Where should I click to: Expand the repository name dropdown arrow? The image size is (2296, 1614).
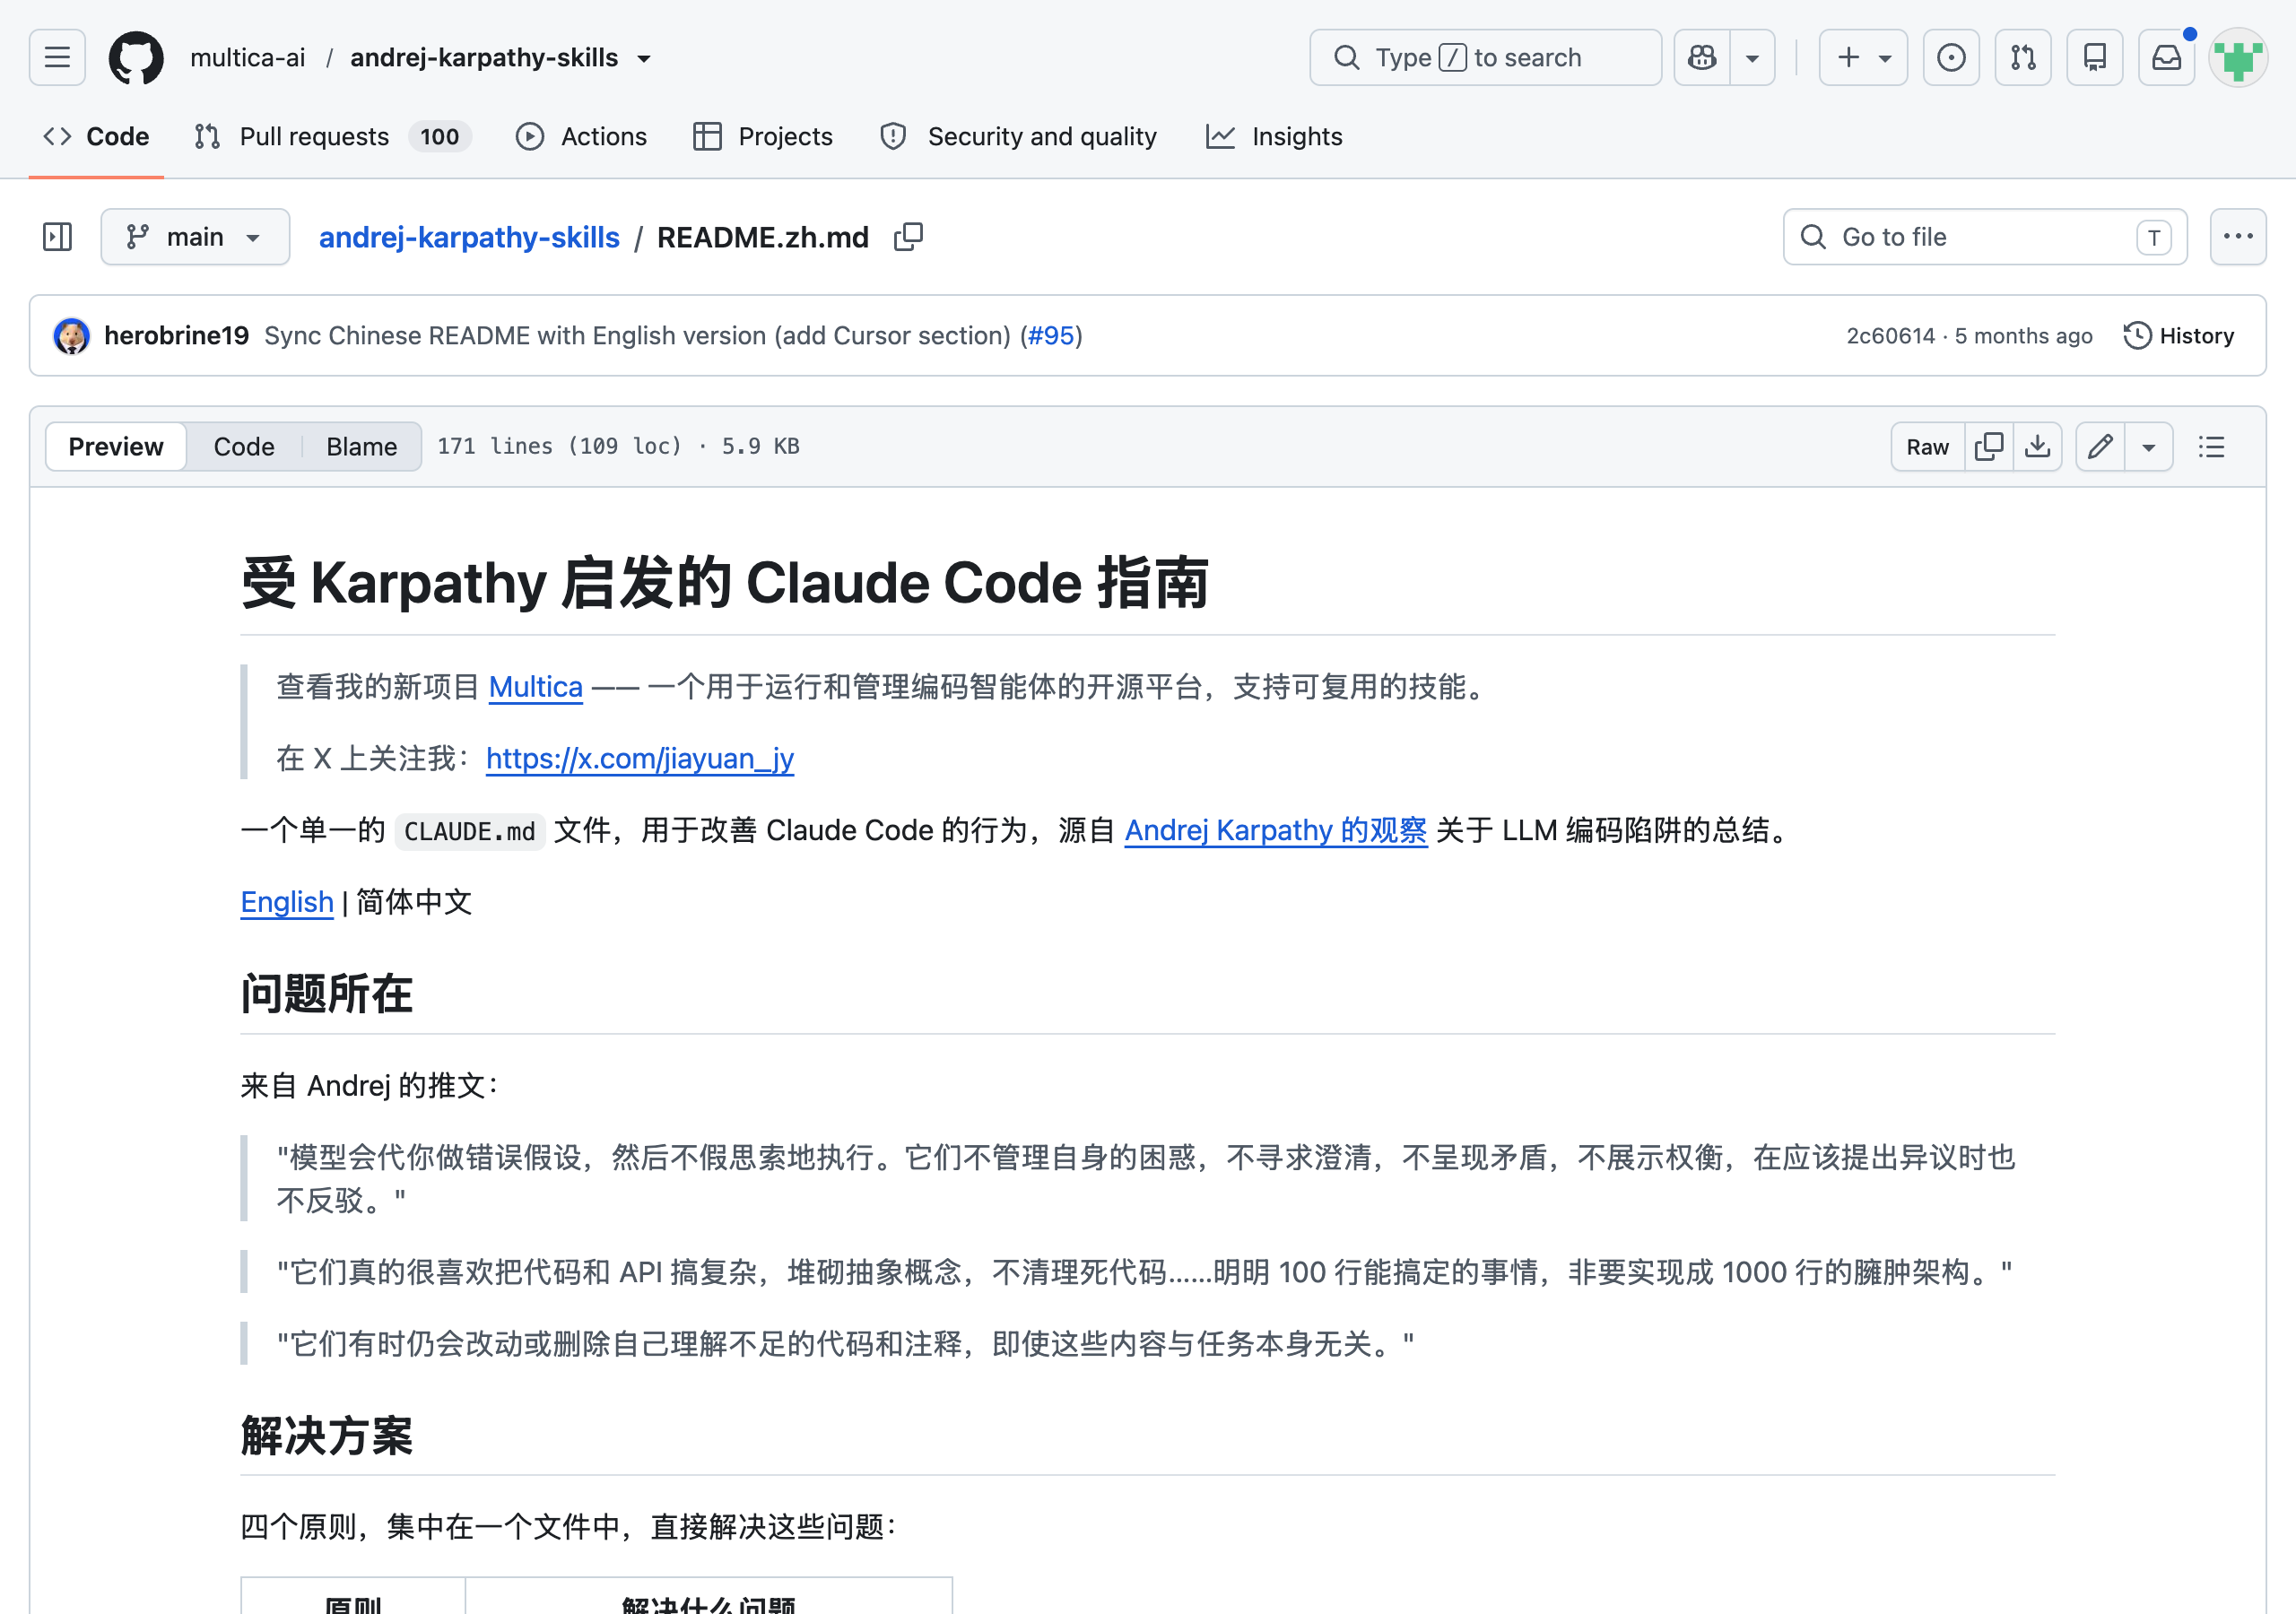(644, 58)
